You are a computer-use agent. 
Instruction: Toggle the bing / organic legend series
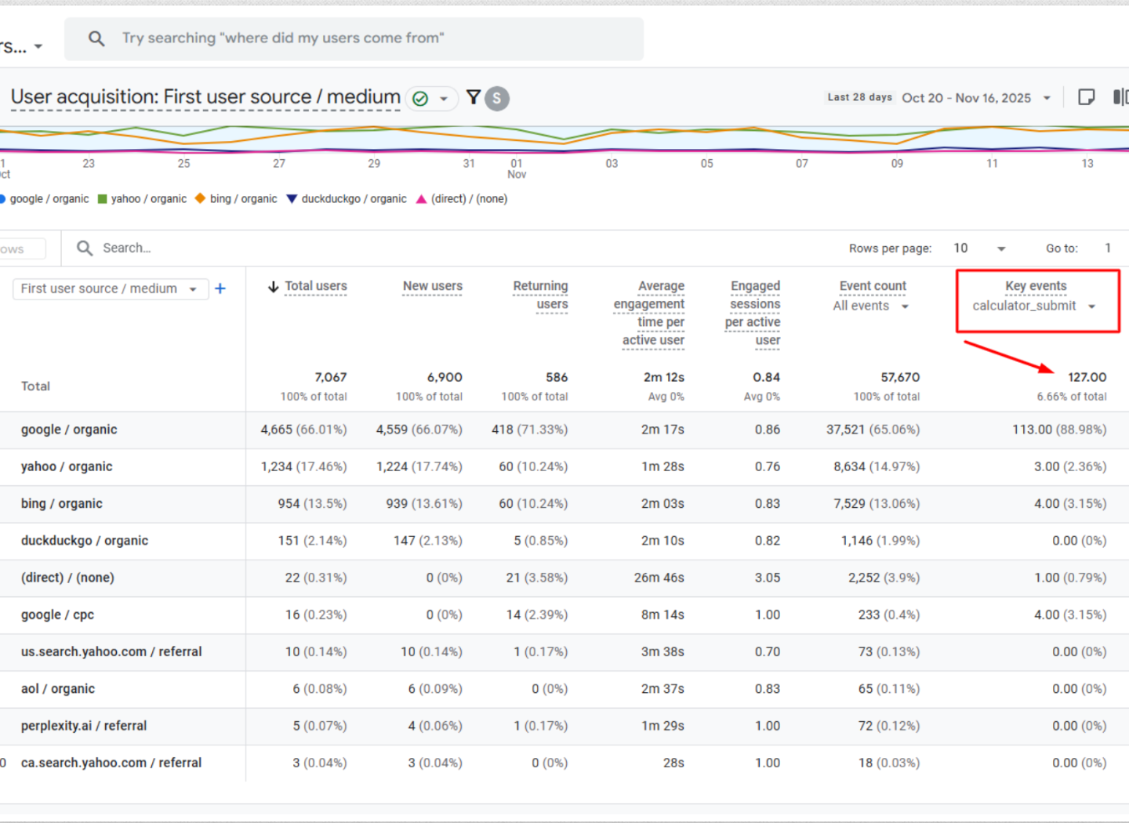(x=236, y=199)
